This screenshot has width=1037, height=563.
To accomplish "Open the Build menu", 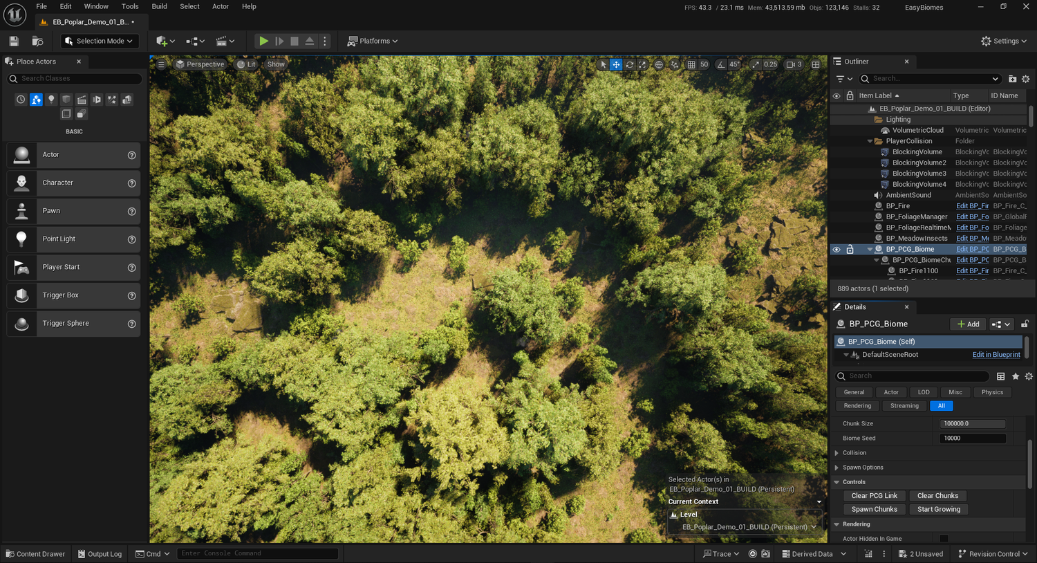I will (159, 6).
